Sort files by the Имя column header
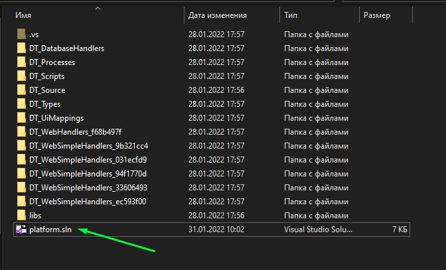The image size is (446, 270). [x=23, y=15]
